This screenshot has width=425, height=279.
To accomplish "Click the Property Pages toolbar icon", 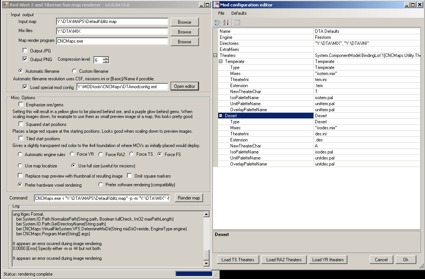I will point(237,23).
